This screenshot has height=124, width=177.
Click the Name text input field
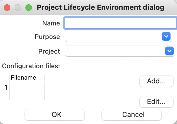[120, 23]
